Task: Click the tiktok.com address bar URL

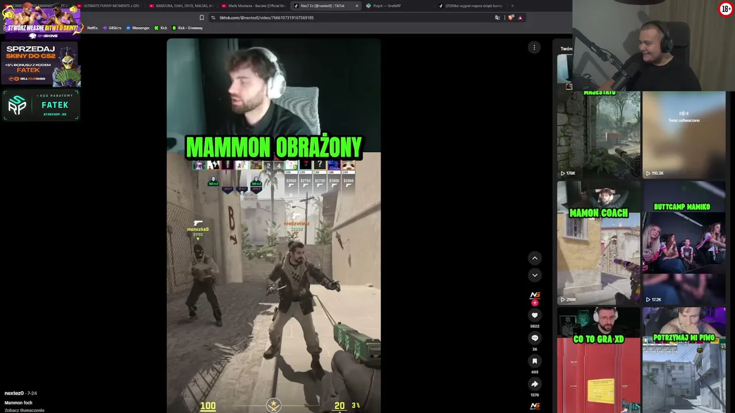Action: 266,18
